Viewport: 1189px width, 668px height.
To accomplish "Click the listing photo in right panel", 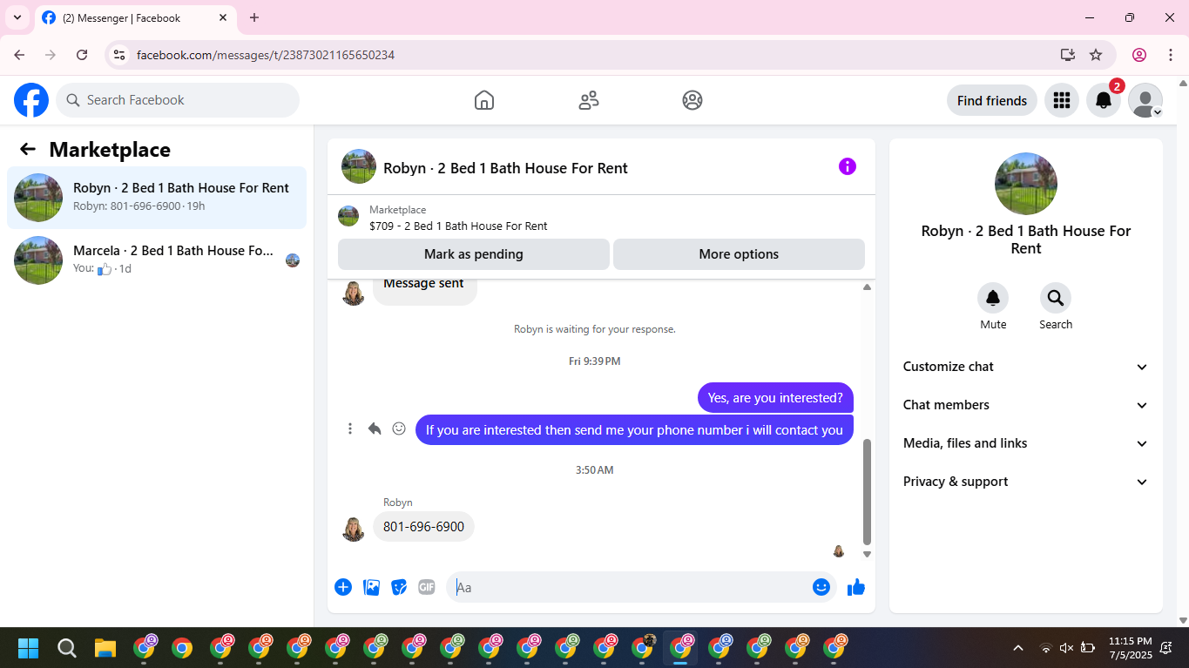I will coord(1026,184).
